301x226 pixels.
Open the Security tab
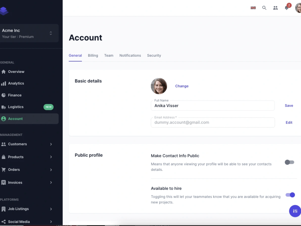click(x=154, y=55)
